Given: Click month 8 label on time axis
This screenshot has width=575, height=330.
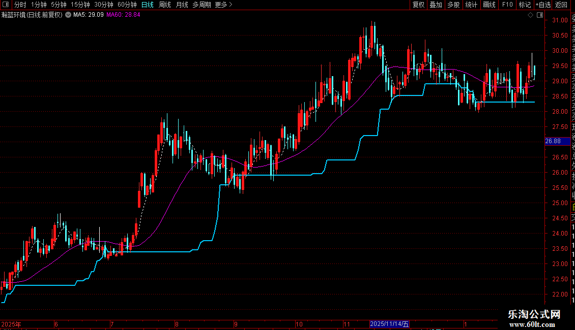Looking at the screenshot, I should click(x=177, y=324).
